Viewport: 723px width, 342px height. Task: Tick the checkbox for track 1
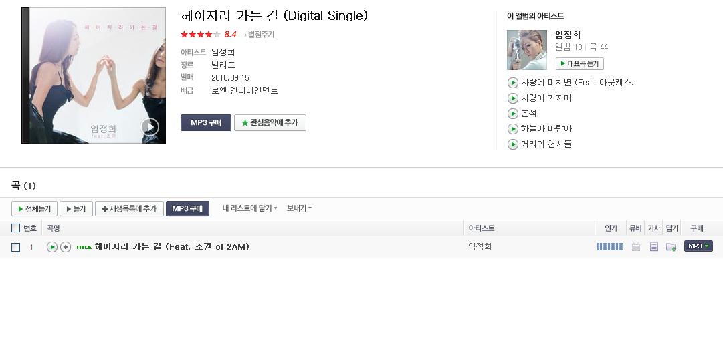pos(15,247)
